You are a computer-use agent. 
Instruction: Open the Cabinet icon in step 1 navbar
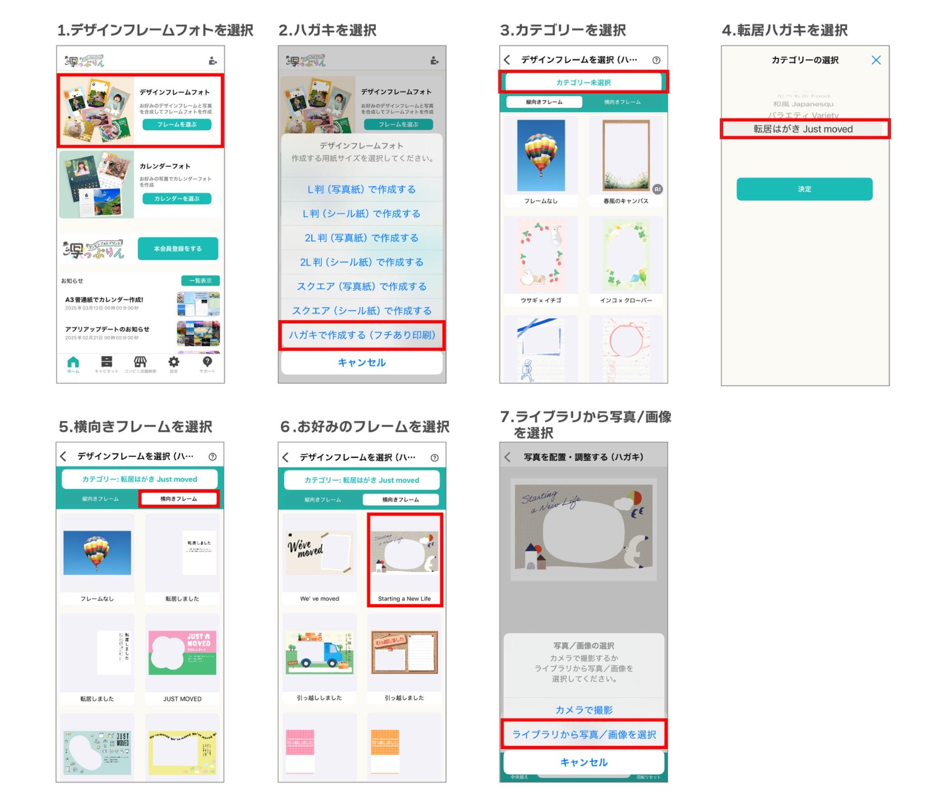[106, 363]
